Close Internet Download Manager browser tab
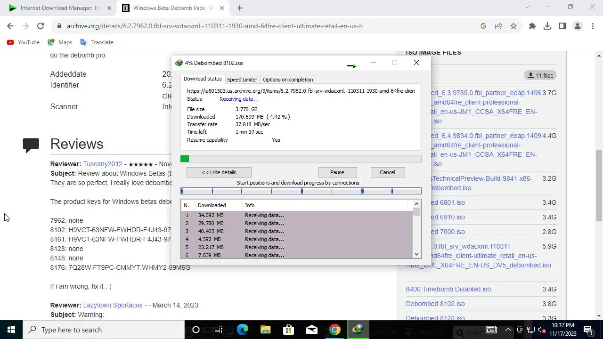This screenshot has width=603, height=339. point(109,8)
